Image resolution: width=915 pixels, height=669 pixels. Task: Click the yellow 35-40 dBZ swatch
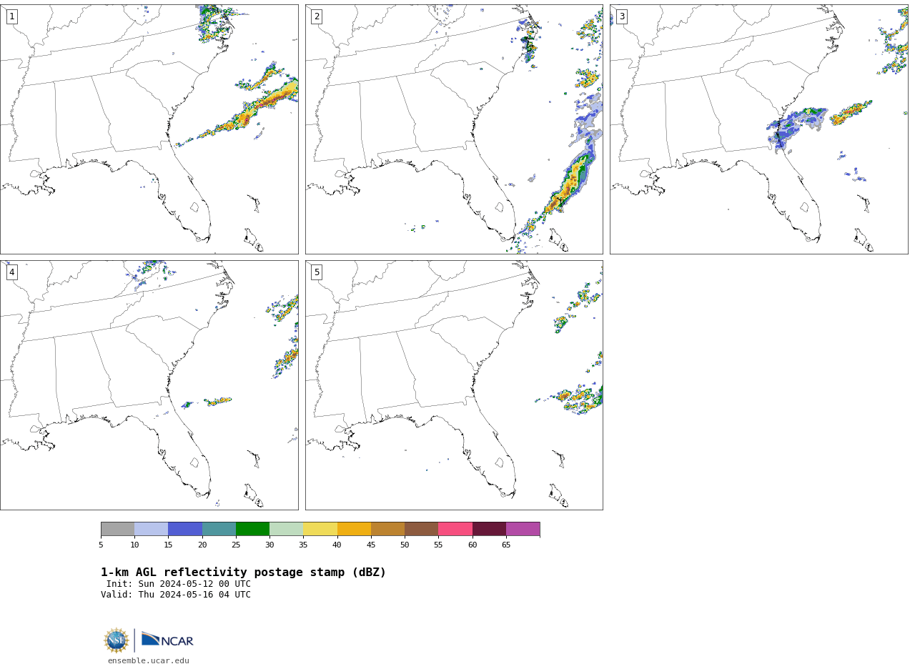320,529
